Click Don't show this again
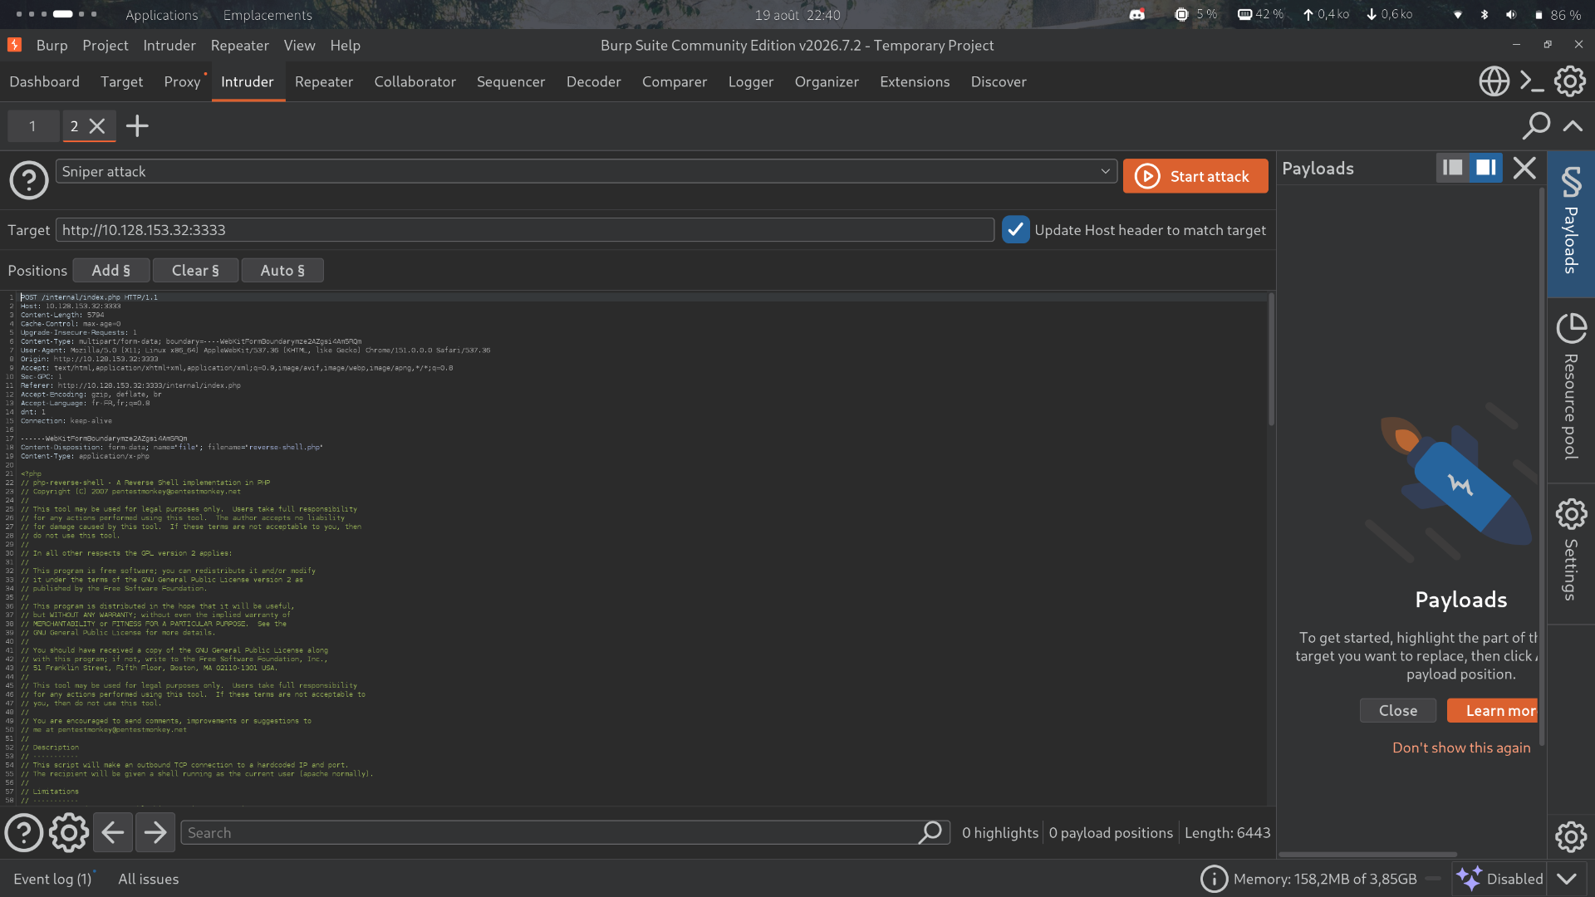 (1461, 747)
